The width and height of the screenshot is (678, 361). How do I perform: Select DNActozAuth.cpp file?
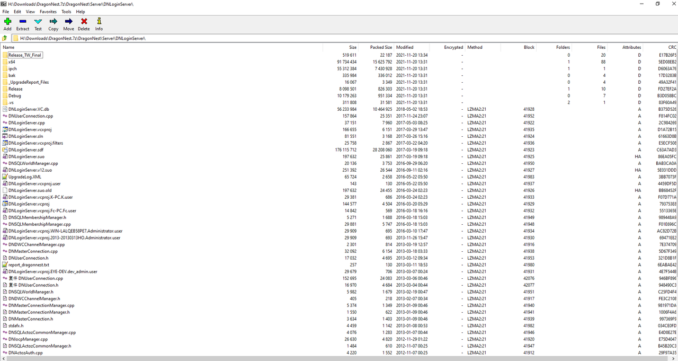[x=26, y=353]
